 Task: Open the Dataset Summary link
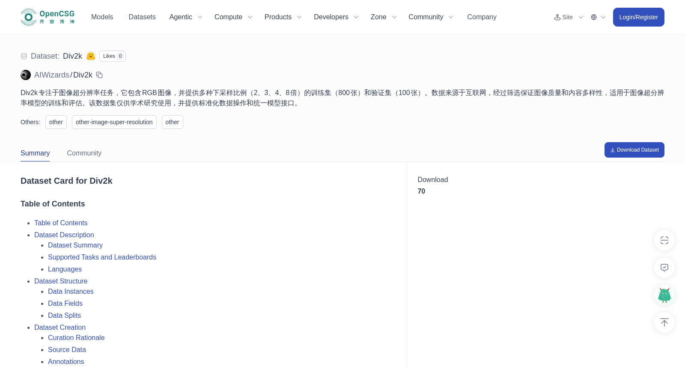[75, 245]
